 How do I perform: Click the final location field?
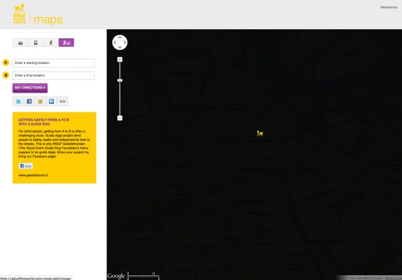click(53, 76)
